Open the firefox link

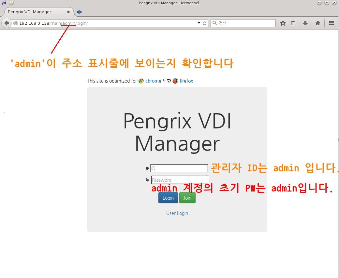coord(186,81)
